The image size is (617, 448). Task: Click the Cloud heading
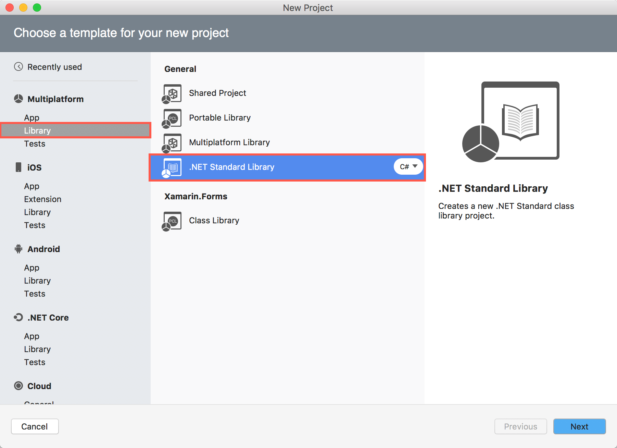pyautogui.click(x=39, y=386)
